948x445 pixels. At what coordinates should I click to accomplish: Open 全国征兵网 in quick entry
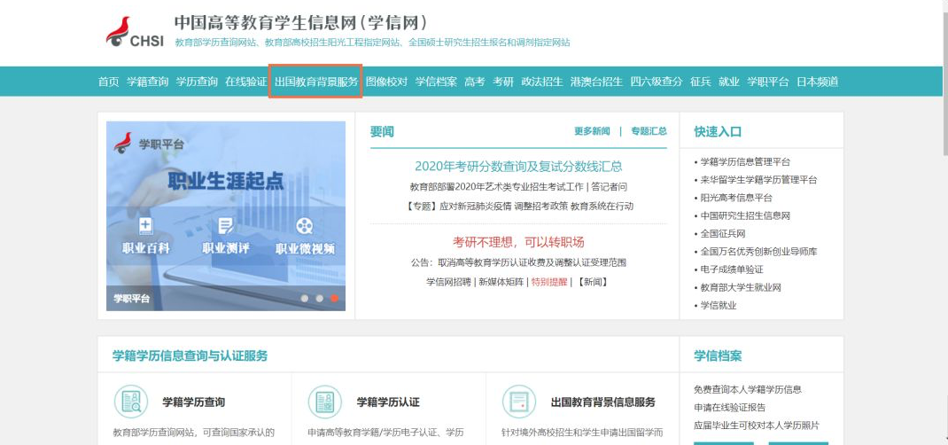point(722,233)
